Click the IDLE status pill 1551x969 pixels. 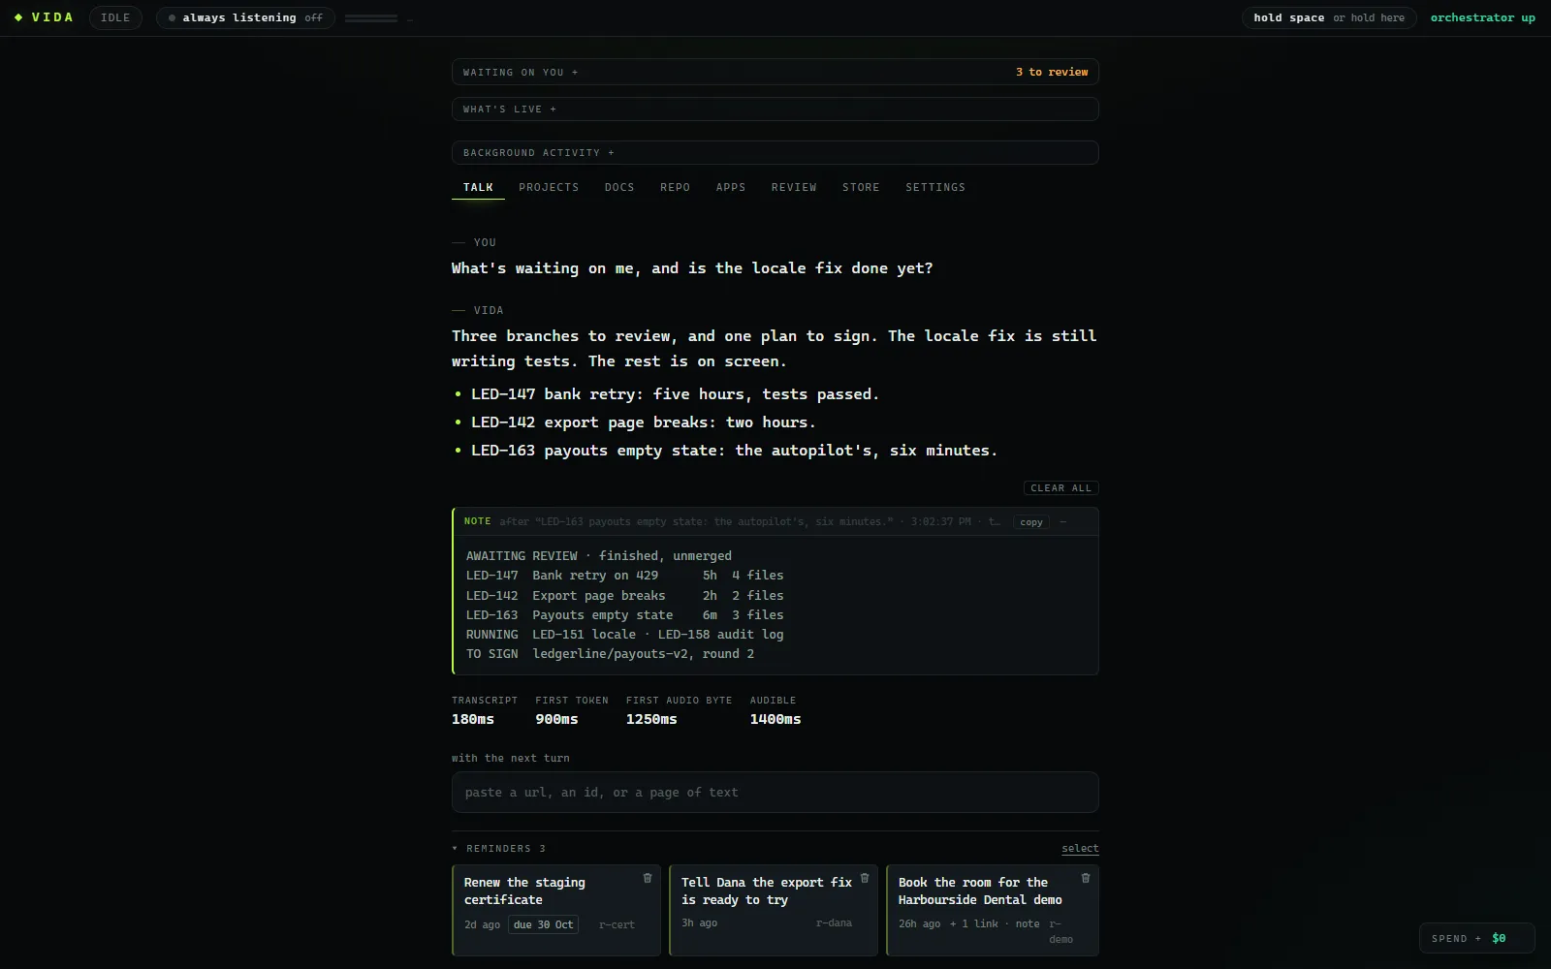[115, 17]
